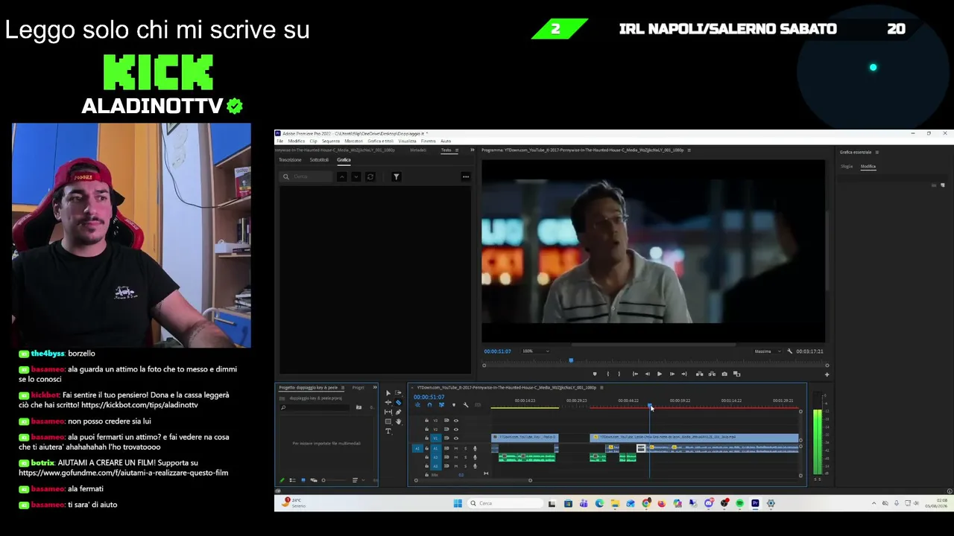Choose the Ripple Edit tool

[x=388, y=403]
